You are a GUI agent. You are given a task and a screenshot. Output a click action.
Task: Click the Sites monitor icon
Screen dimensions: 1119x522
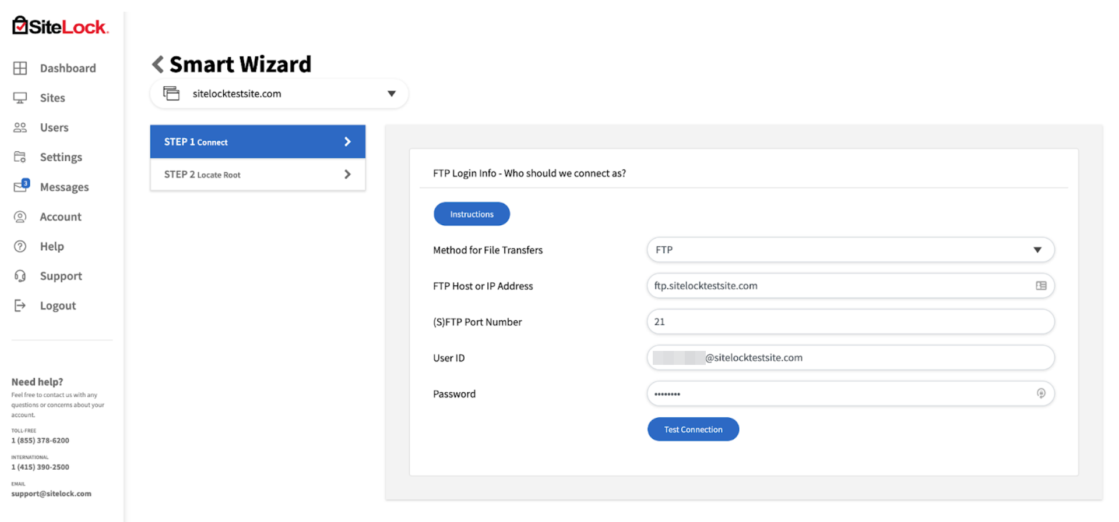click(x=20, y=98)
